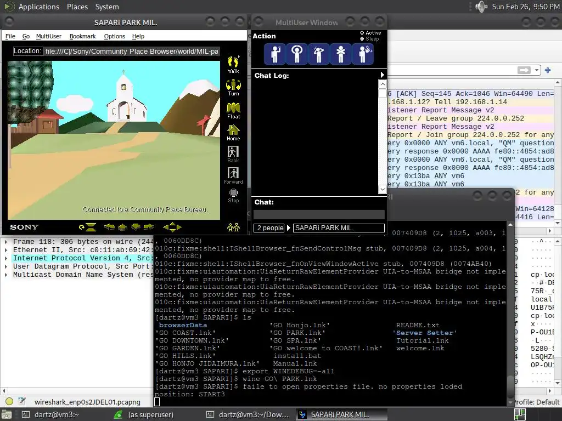Click the show desktop icon in taskbar
562x421 pixels.
tap(7, 414)
